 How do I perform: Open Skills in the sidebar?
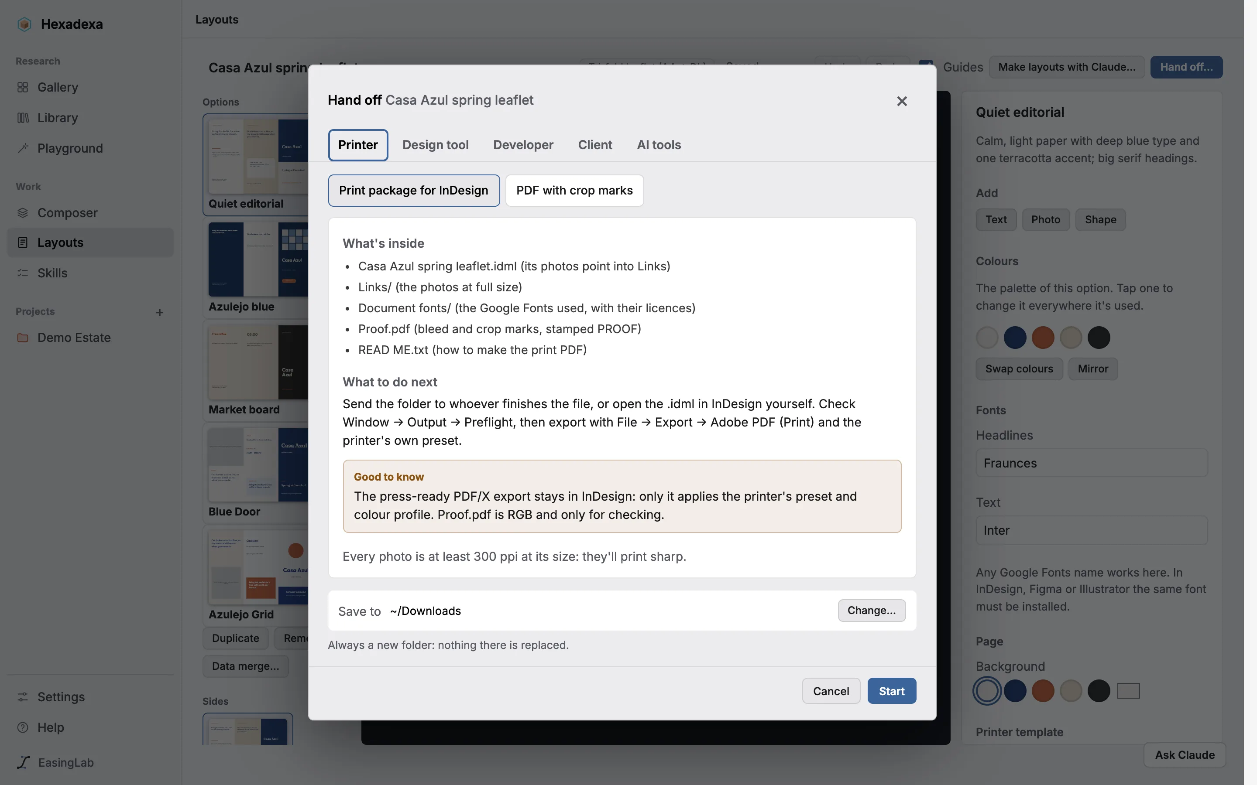(90, 273)
